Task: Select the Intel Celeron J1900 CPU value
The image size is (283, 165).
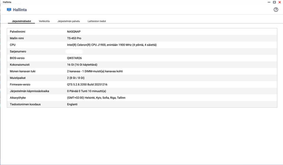Action: 112,45
